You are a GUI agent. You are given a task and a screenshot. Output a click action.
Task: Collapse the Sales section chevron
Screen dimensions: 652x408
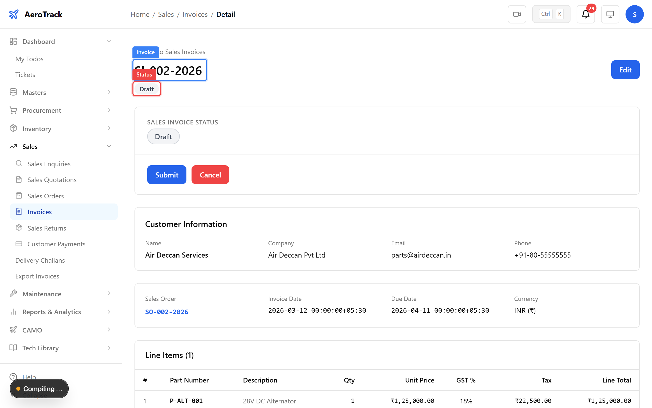coord(109,146)
